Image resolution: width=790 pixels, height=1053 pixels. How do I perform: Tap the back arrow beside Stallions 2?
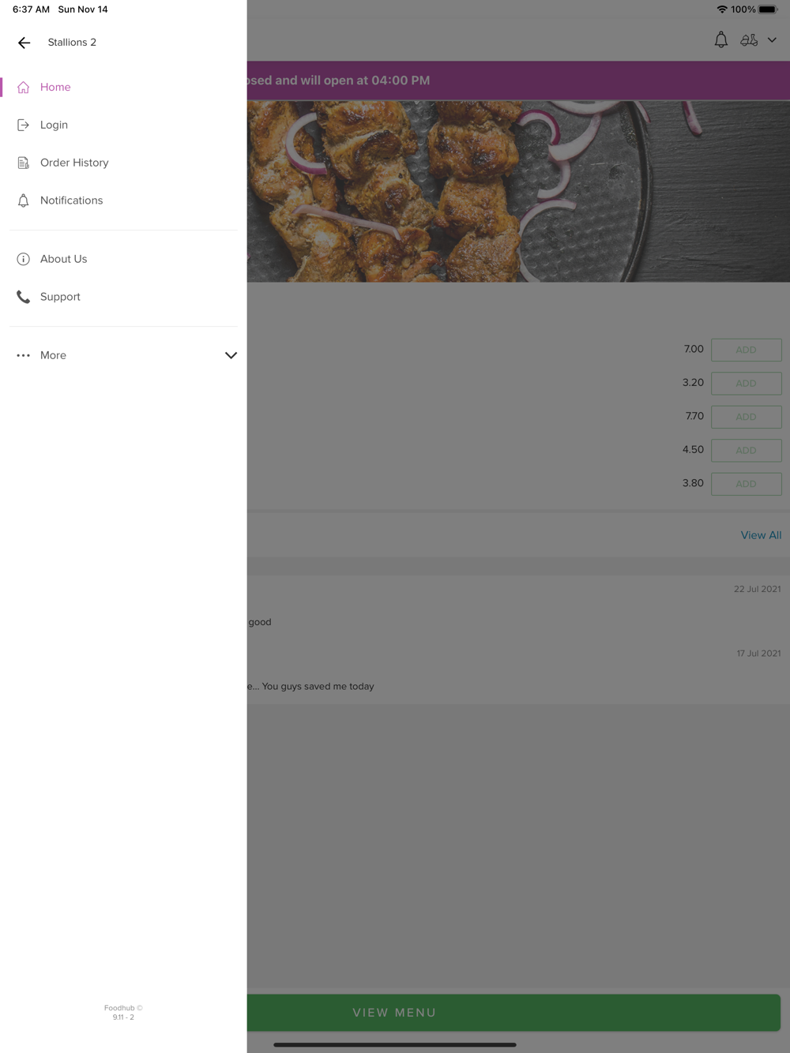click(x=24, y=43)
